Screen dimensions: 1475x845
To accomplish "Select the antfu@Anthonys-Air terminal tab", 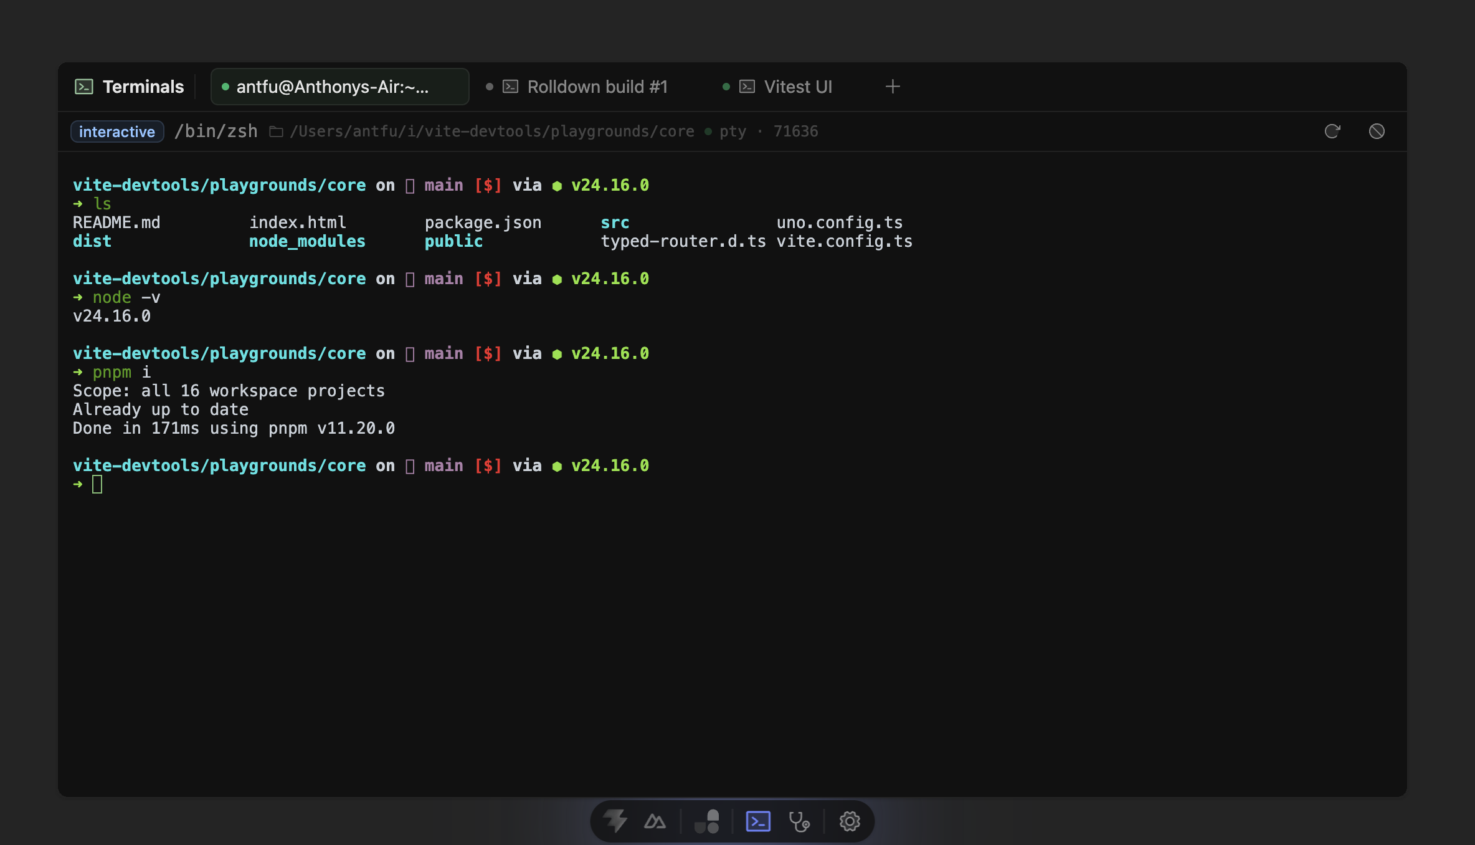I will 340,87.
